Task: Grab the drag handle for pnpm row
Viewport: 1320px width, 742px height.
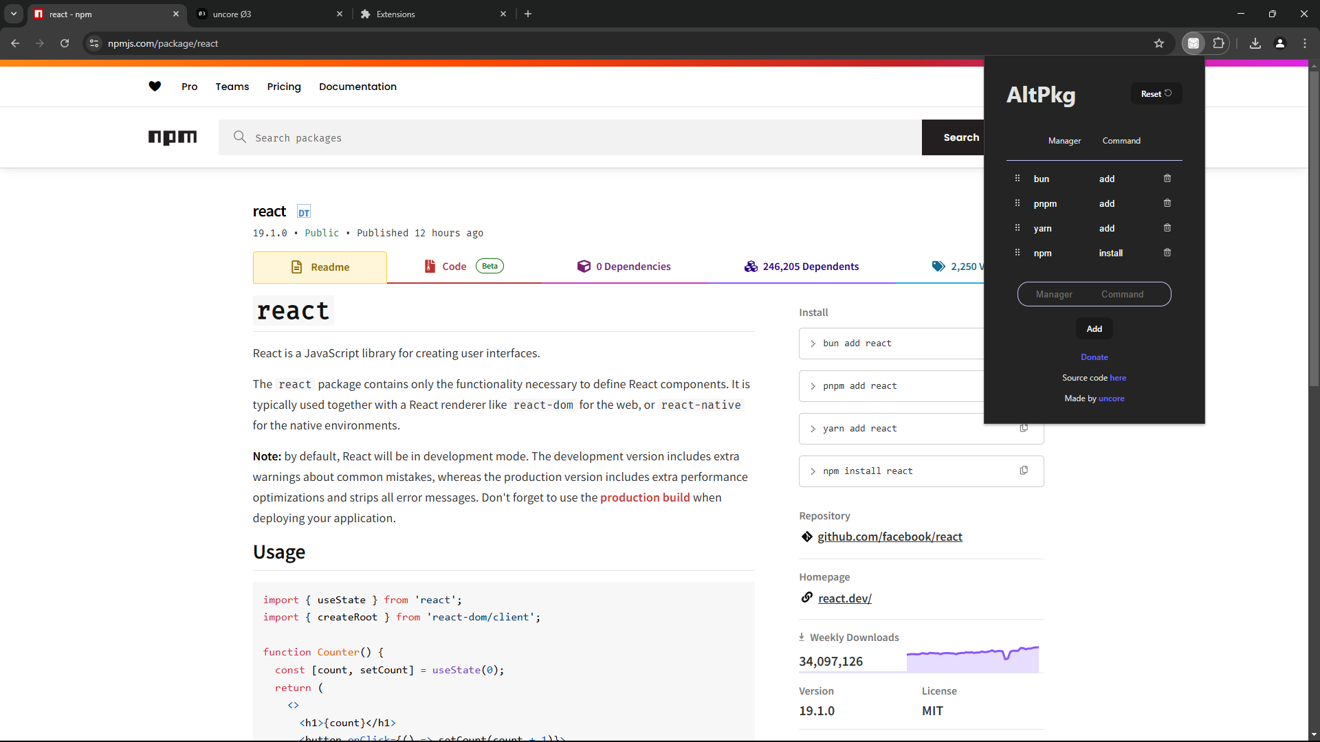Action: [1017, 203]
